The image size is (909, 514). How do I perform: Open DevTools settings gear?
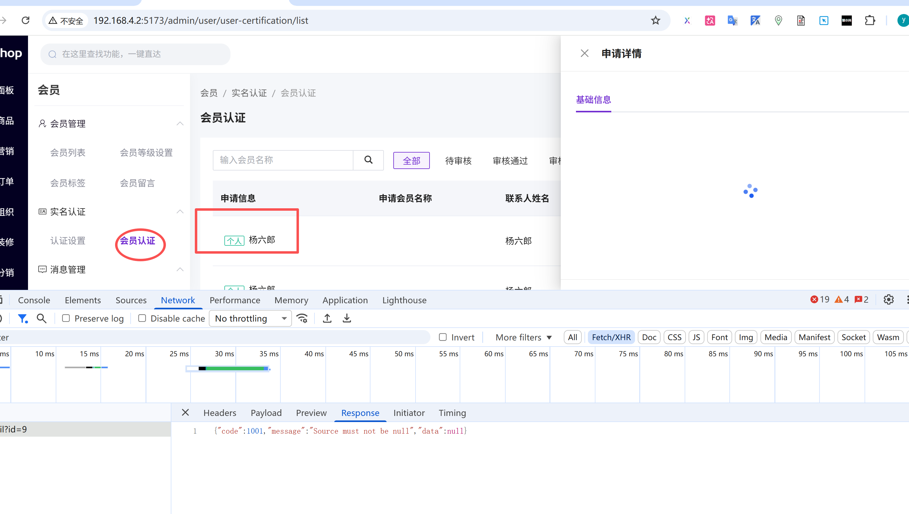click(888, 300)
